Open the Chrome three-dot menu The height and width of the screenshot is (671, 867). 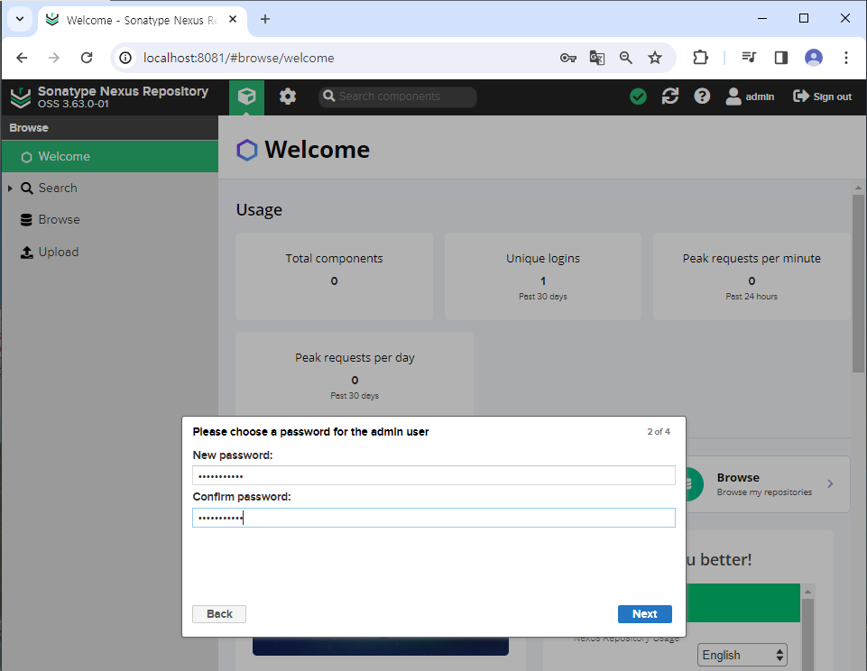tap(846, 58)
